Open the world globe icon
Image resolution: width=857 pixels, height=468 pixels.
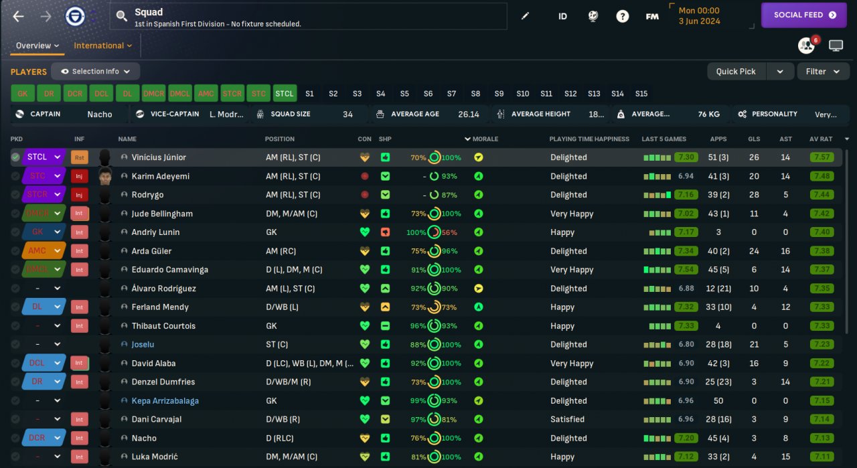[593, 16]
